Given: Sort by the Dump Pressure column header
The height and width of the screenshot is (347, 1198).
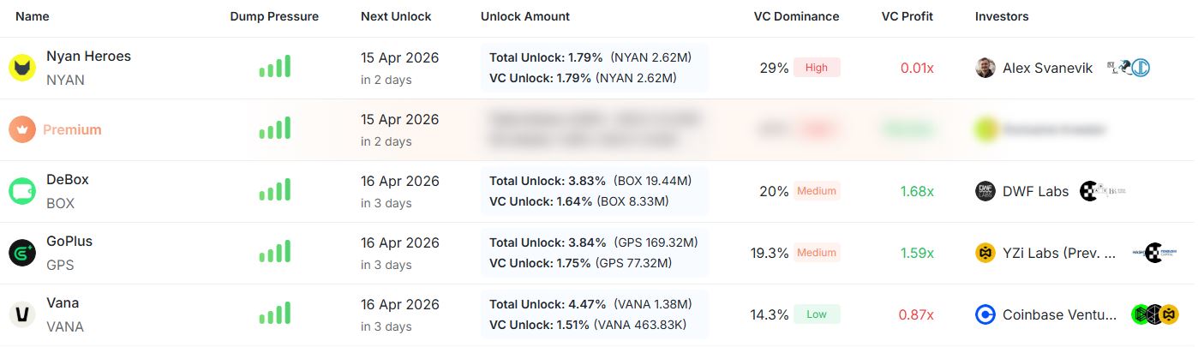Looking at the screenshot, I should [274, 16].
